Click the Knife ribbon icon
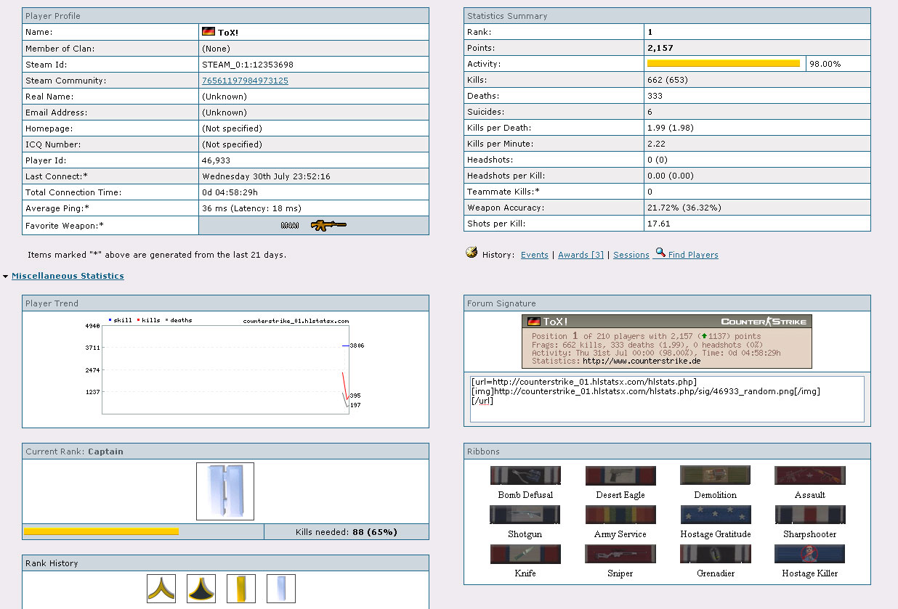The height and width of the screenshot is (609, 898). 525,554
